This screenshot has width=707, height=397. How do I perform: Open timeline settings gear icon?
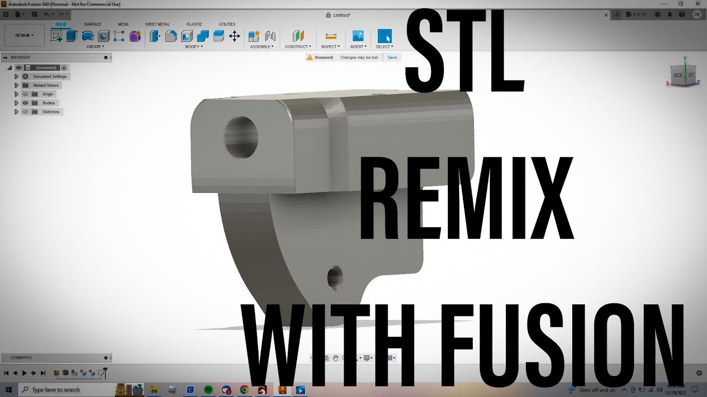(x=699, y=373)
